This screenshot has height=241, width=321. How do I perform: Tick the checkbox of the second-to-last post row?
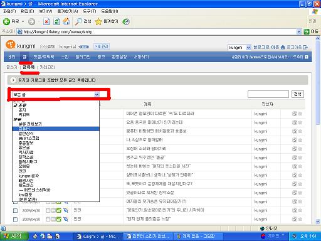point(15,210)
